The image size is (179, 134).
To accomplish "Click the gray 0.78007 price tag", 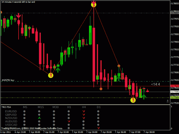I will [175, 13].
